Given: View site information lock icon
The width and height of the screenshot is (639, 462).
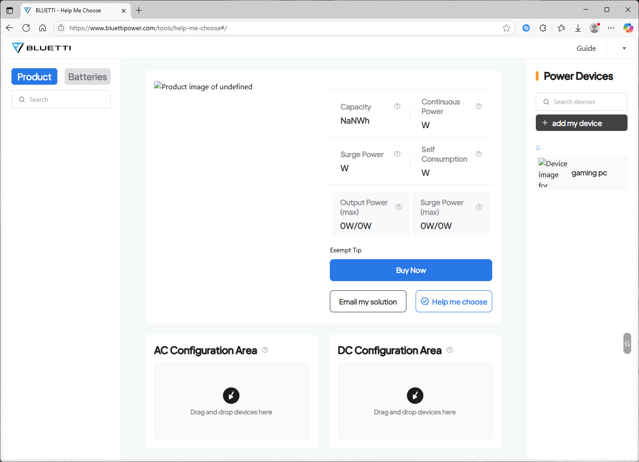Looking at the screenshot, I should tap(61, 28).
